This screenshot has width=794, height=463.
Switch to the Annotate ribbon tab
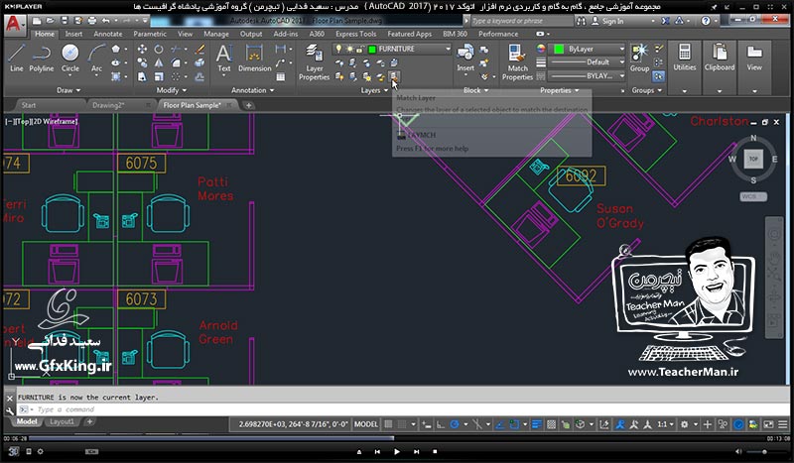pyautogui.click(x=108, y=34)
